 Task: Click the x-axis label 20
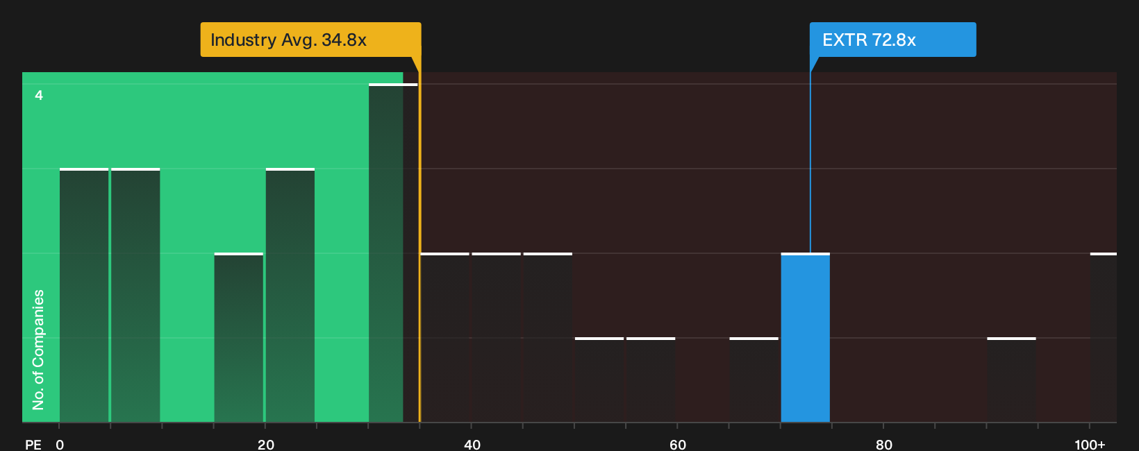(266, 444)
